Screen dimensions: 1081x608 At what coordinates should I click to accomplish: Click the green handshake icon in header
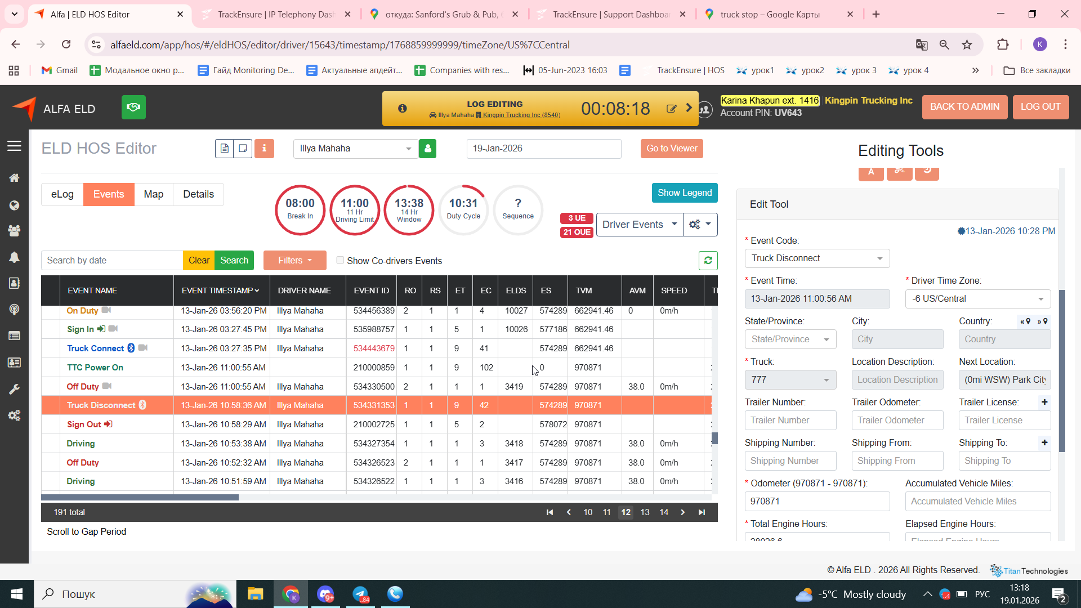click(133, 107)
